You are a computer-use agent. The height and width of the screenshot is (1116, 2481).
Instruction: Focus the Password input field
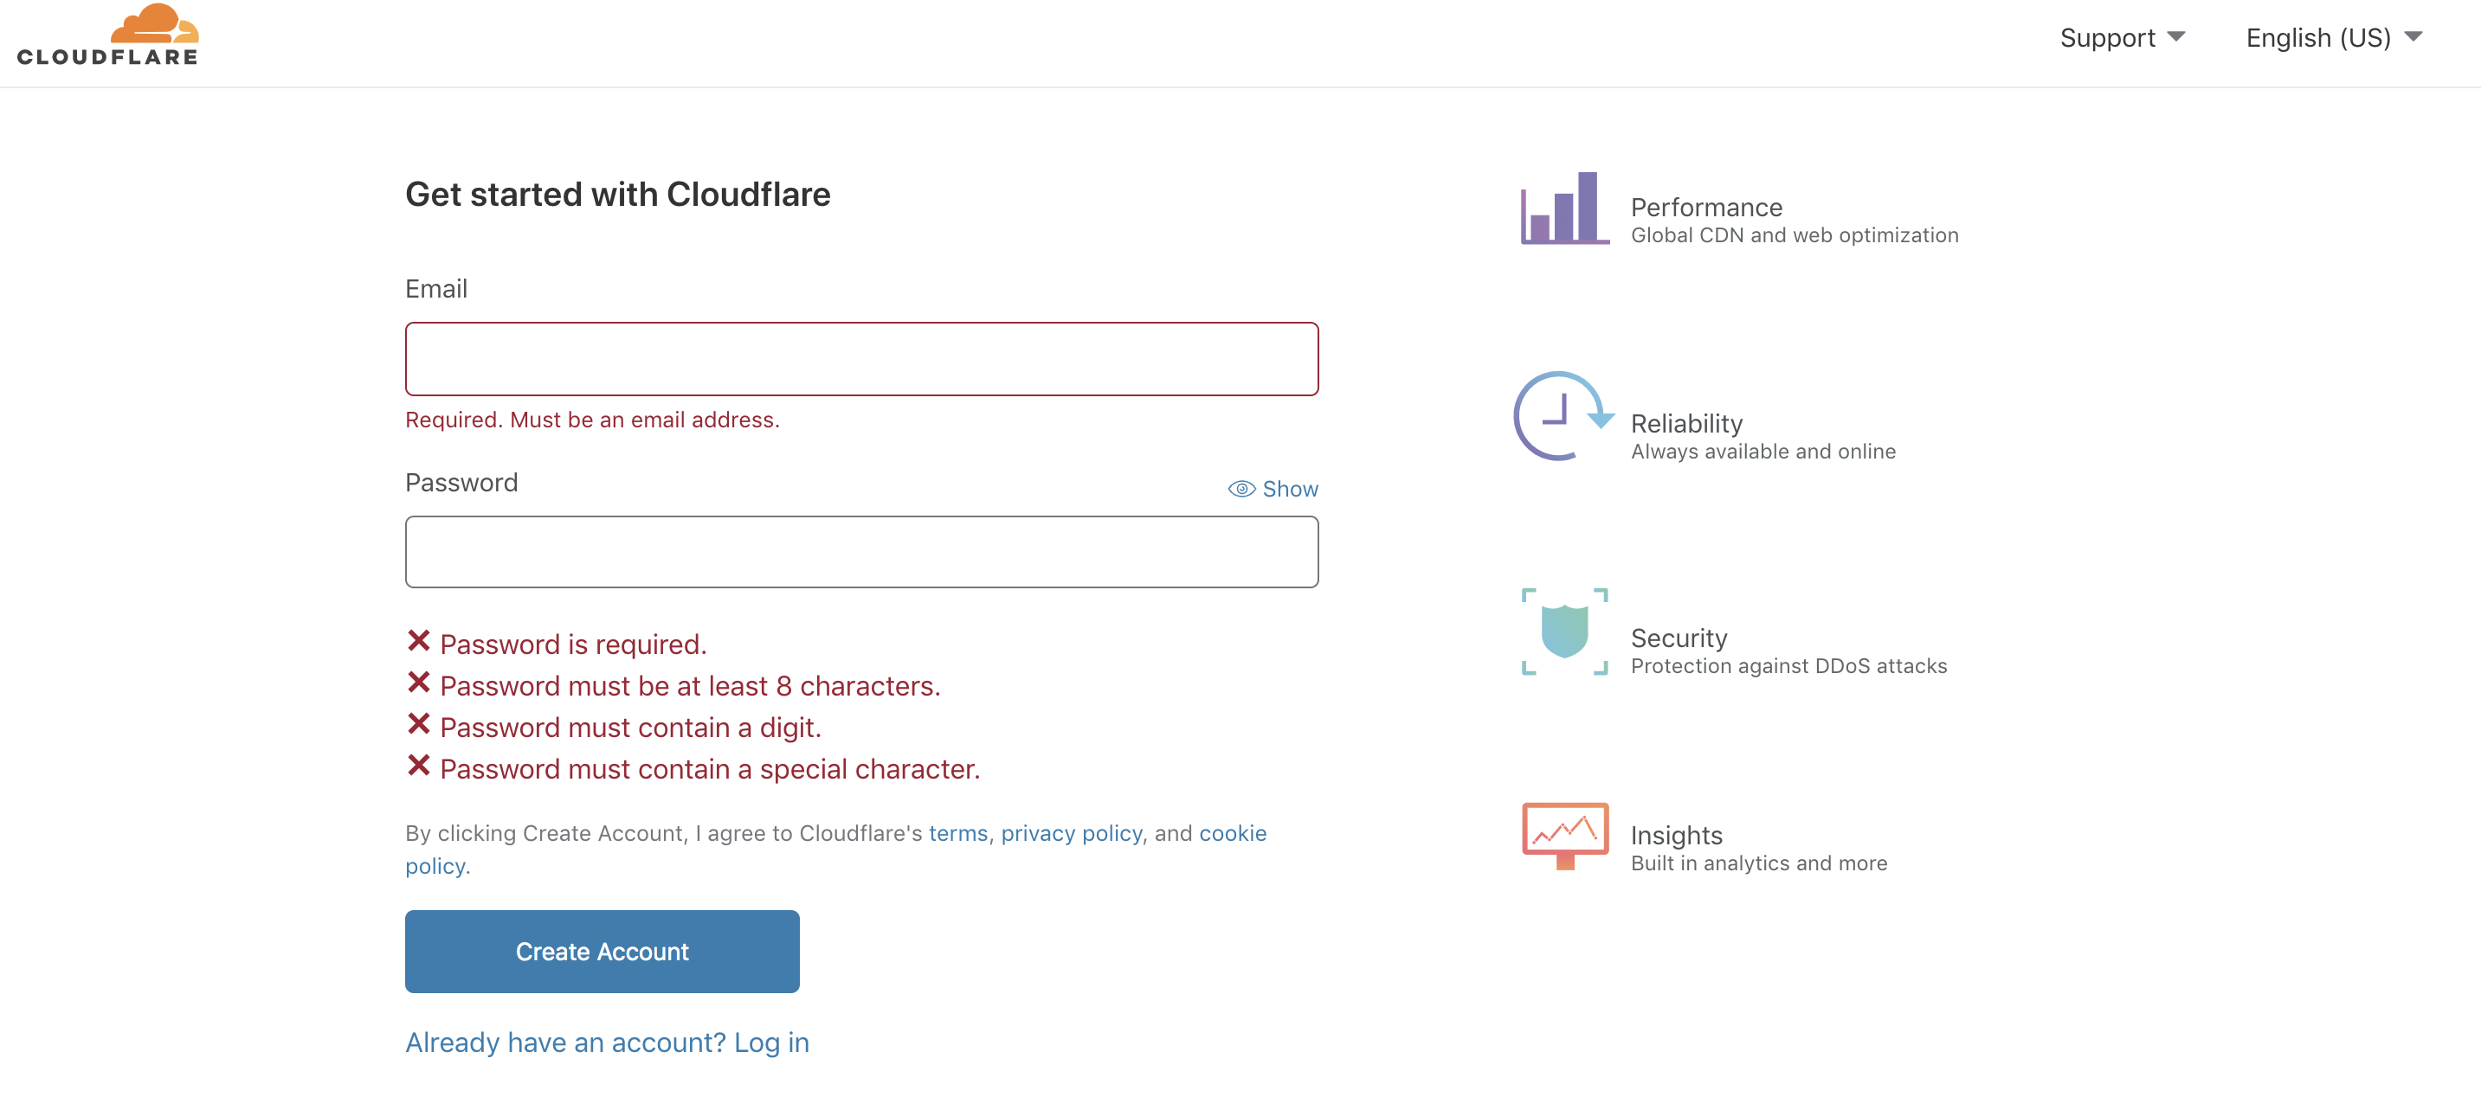click(861, 552)
